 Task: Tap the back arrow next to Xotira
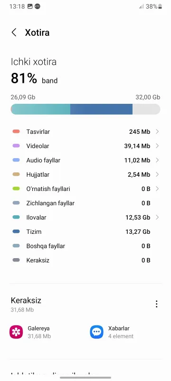[x=14, y=32]
